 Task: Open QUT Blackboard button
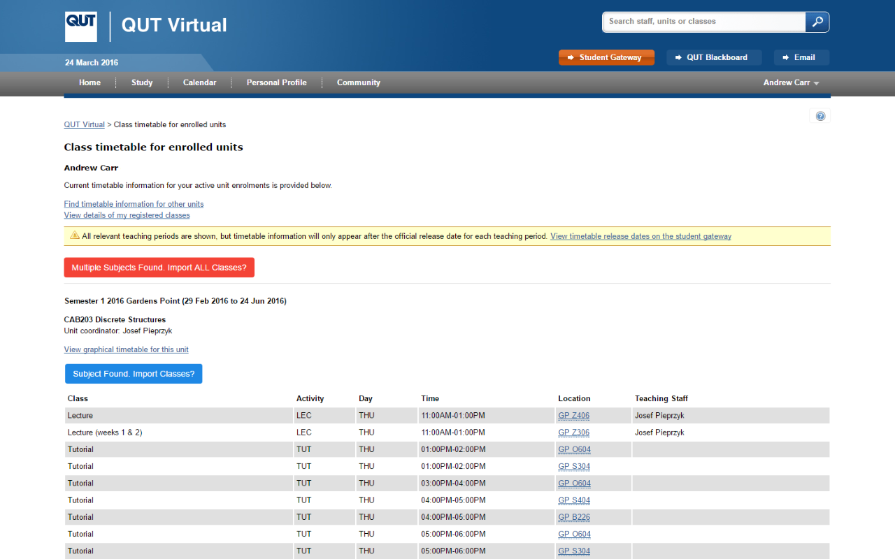pyautogui.click(x=714, y=57)
